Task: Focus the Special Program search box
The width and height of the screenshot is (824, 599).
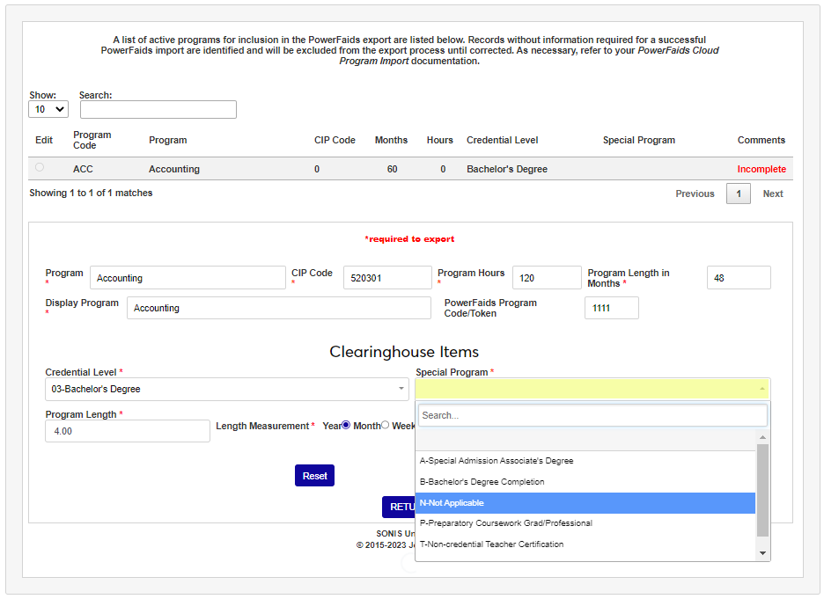Action: tap(592, 415)
